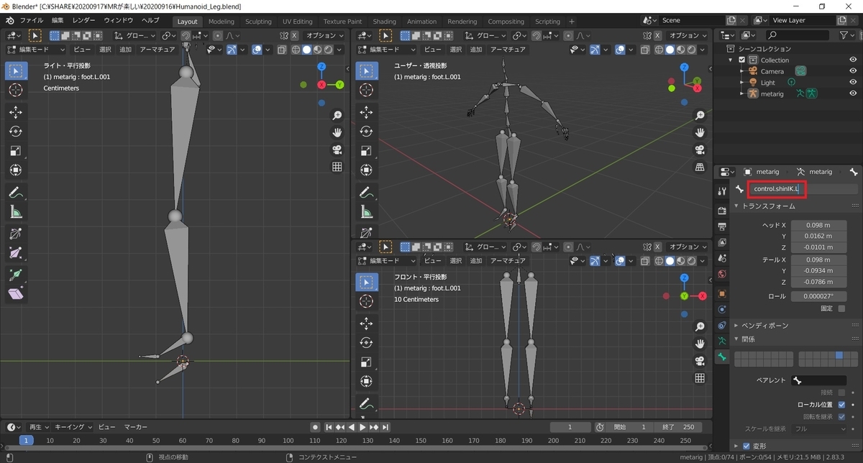Toggle the 固定 lock checkbox
Screen dimensions: 863x463
pyautogui.click(x=841, y=308)
